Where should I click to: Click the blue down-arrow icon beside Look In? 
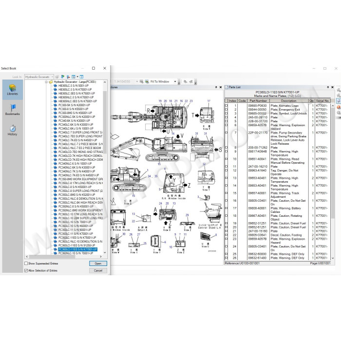click(63, 77)
